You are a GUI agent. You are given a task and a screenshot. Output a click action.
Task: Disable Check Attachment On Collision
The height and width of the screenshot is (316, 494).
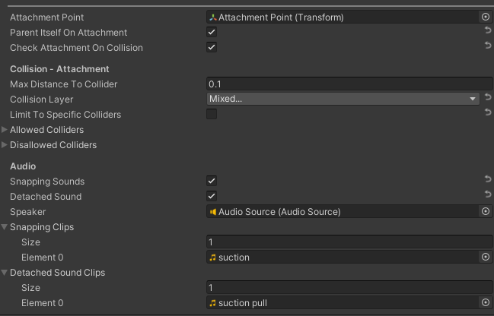(x=212, y=47)
